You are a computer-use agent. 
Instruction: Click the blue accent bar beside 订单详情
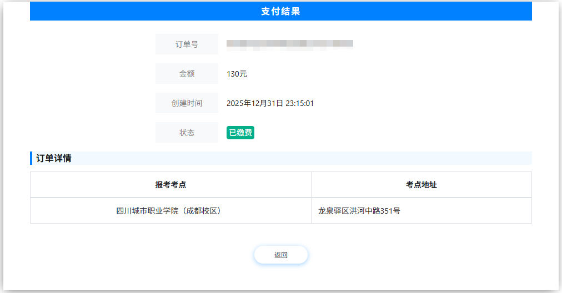[31, 158]
